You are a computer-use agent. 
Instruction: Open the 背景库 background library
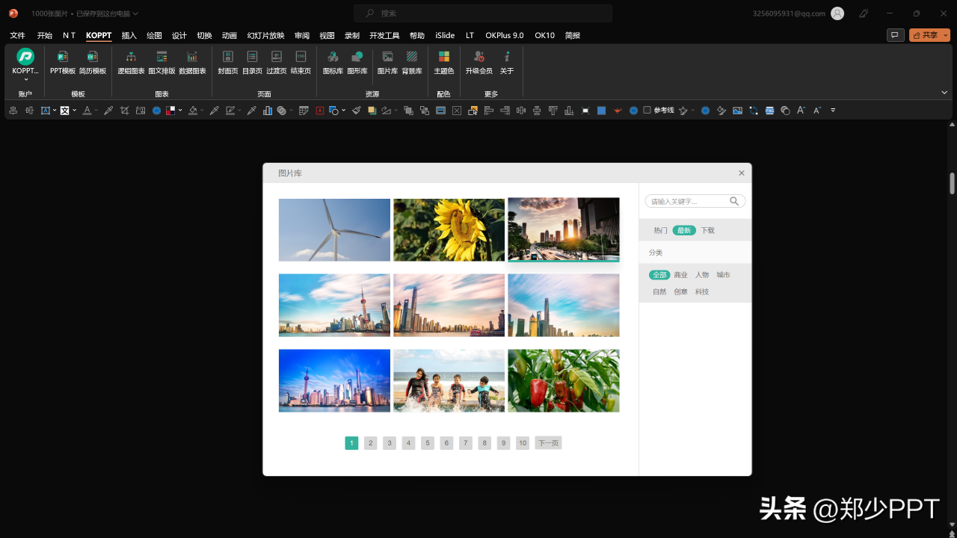click(x=412, y=62)
